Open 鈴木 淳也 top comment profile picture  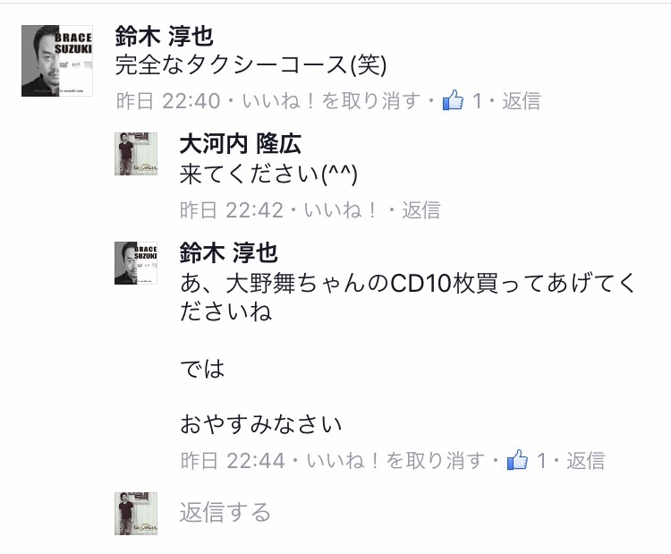tap(57, 61)
